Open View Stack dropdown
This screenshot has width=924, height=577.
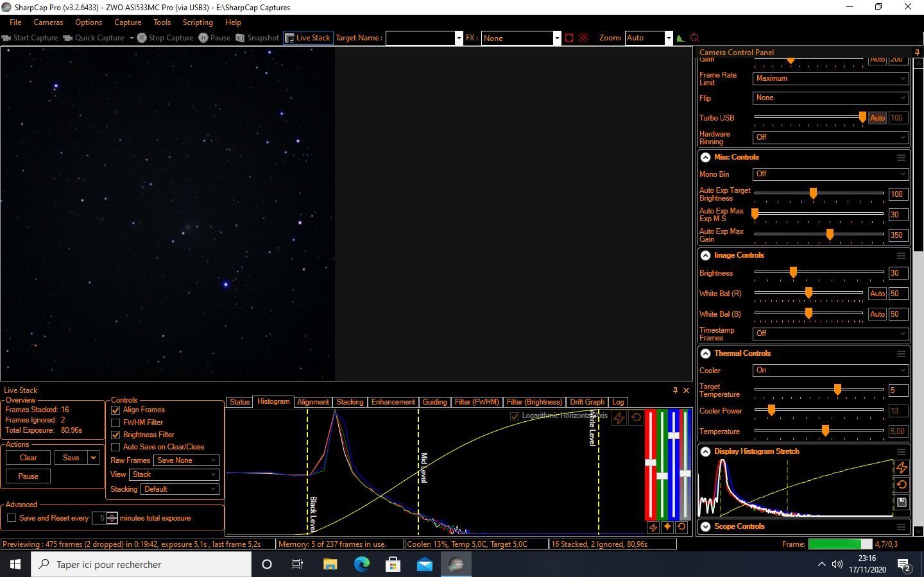pos(174,474)
